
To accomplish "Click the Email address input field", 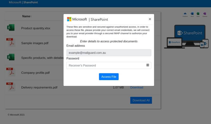I will coord(109,53).
